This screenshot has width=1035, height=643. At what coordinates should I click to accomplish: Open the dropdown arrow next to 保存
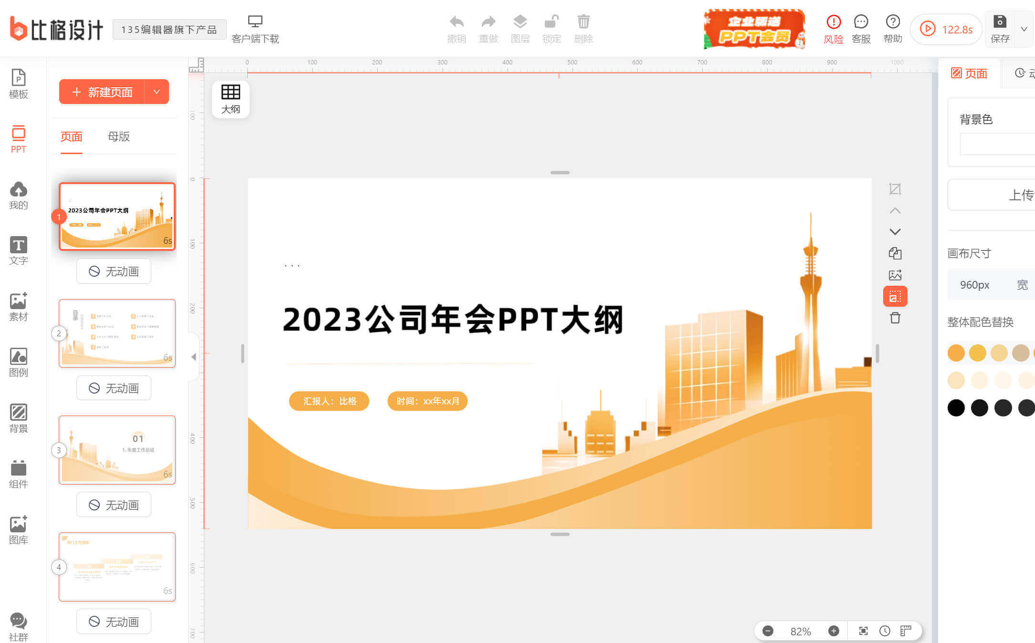point(1024,29)
